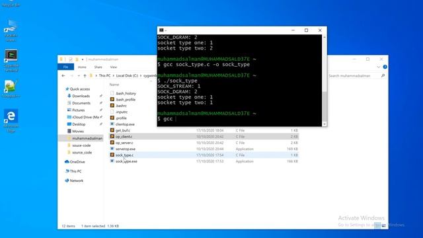Open the Home ribbon tab
Viewport: 423px width, 238px height.
[82, 67]
